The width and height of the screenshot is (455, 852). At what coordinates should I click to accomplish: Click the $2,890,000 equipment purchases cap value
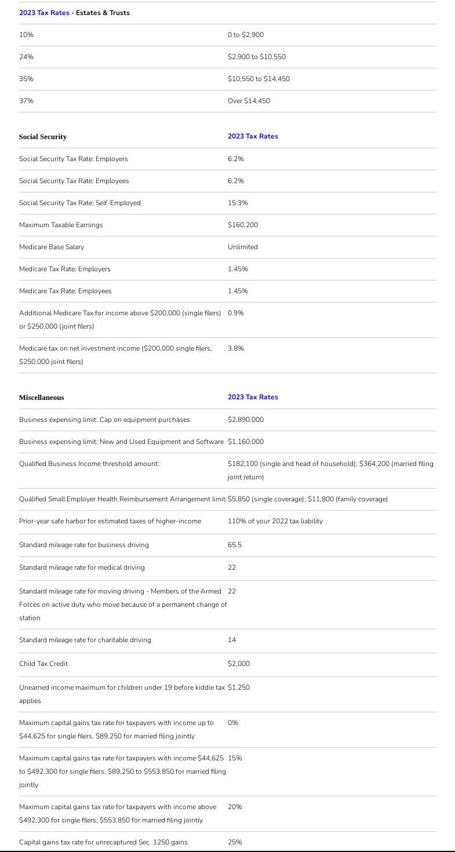pyautogui.click(x=245, y=420)
